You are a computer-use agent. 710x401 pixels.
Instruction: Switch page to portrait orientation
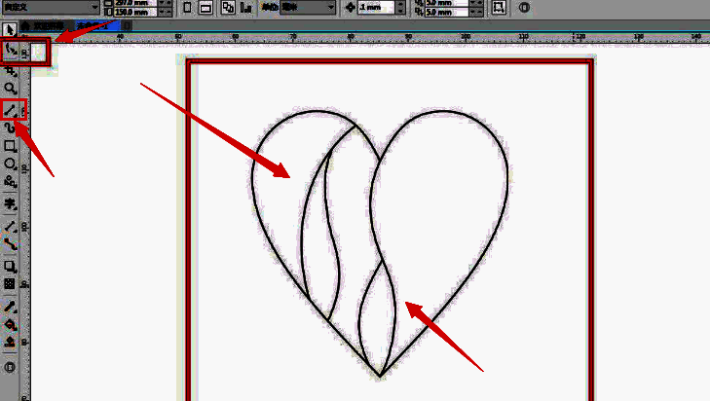pos(188,8)
